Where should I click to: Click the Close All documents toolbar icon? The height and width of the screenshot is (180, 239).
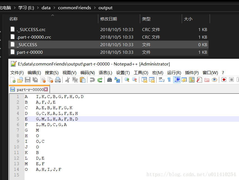point(50,80)
